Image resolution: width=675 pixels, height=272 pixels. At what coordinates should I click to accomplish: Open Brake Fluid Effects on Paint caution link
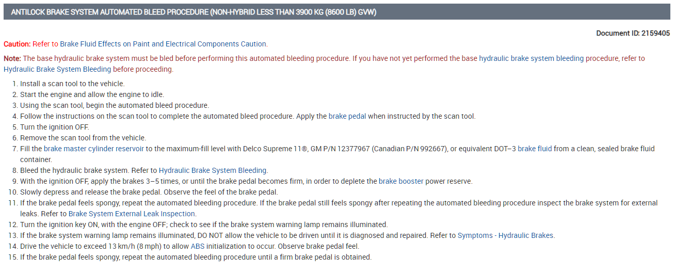[164, 44]
